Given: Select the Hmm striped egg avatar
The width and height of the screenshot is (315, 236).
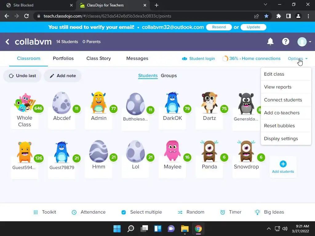Looking at the screenshot, I should point(98,151).
